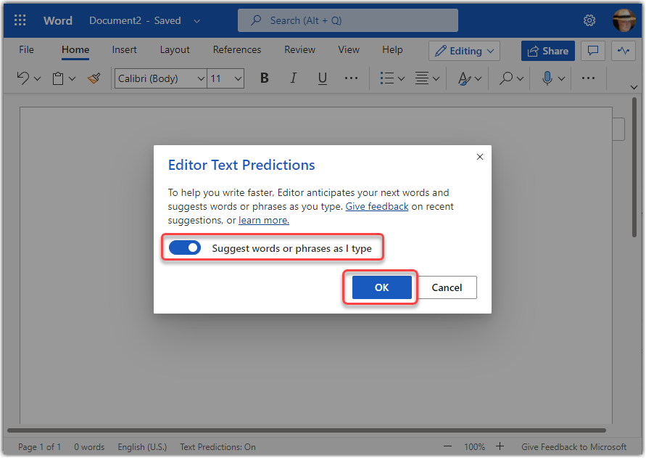Click the zoom in plus button
The height and width of the screenshot is (458, 646).
[500, 446]
